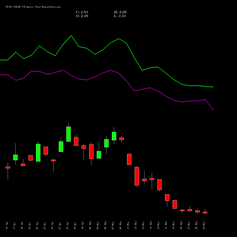Select the red candle for 19 May

(x=175, y=204)
